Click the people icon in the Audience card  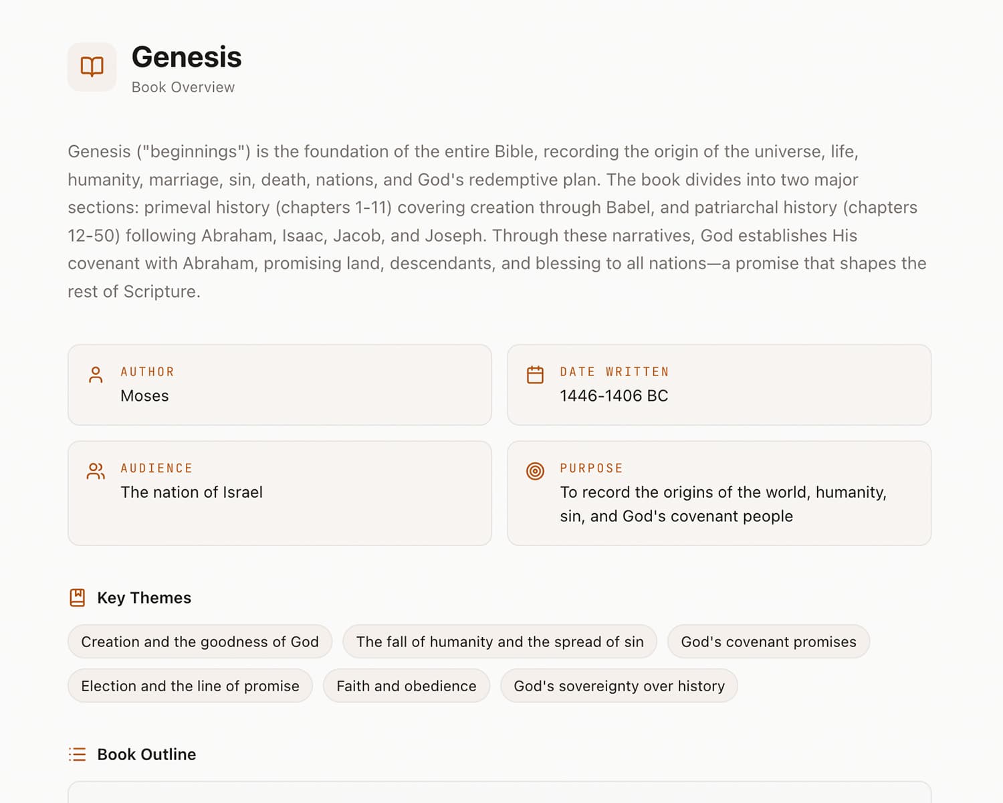[x=95, y=472]
